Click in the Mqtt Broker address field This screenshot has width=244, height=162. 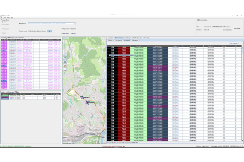pyautogui.click(x=51, y=24)
